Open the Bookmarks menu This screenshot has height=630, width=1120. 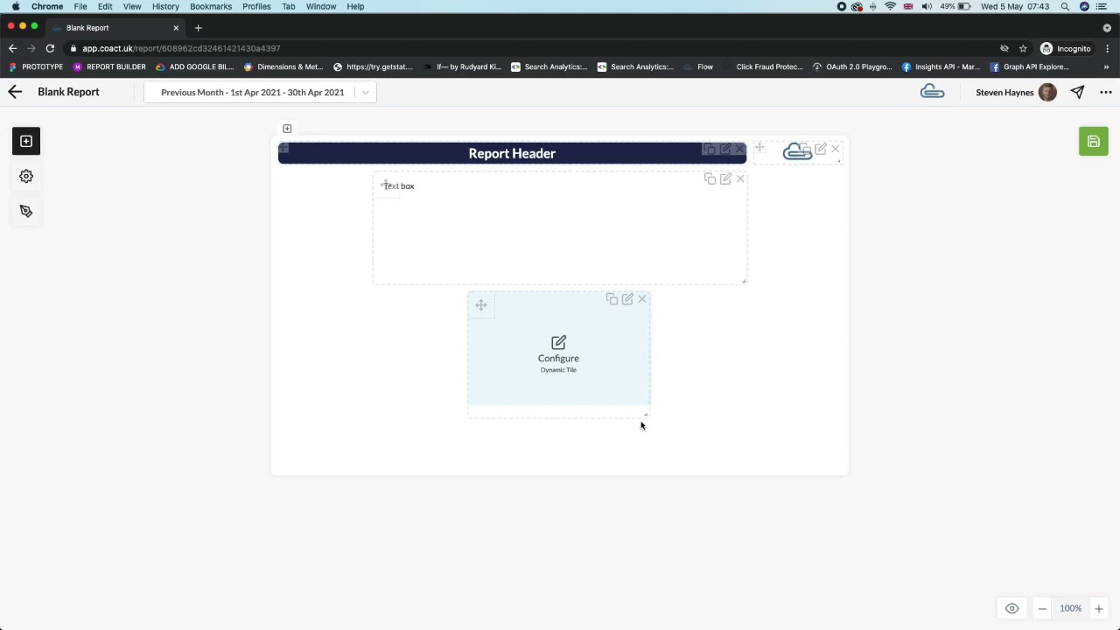tap(211, 6)
